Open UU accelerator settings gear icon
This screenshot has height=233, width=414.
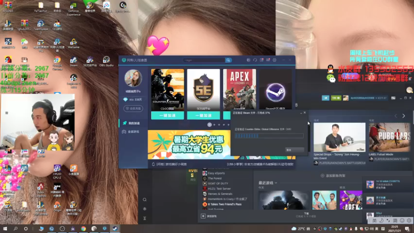pos(275,60)
